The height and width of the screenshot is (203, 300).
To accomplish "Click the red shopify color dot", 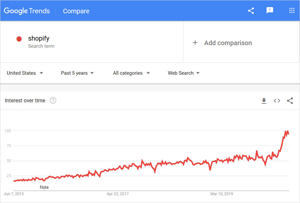I will 19,39.
